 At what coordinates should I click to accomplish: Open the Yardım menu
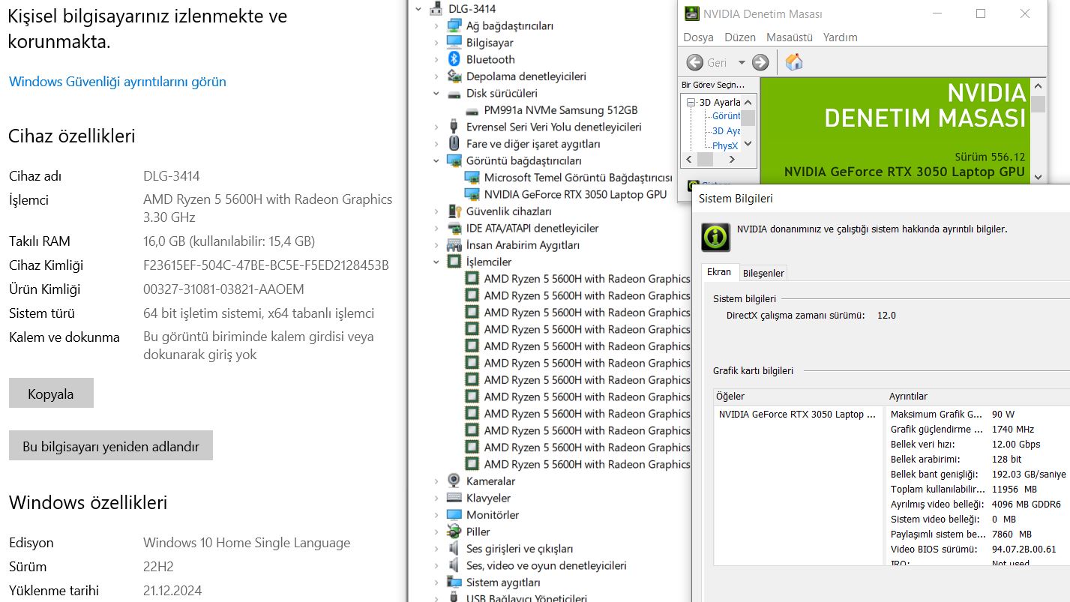point(840,37)
